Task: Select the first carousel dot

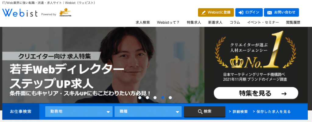Action: coord(140,98)
